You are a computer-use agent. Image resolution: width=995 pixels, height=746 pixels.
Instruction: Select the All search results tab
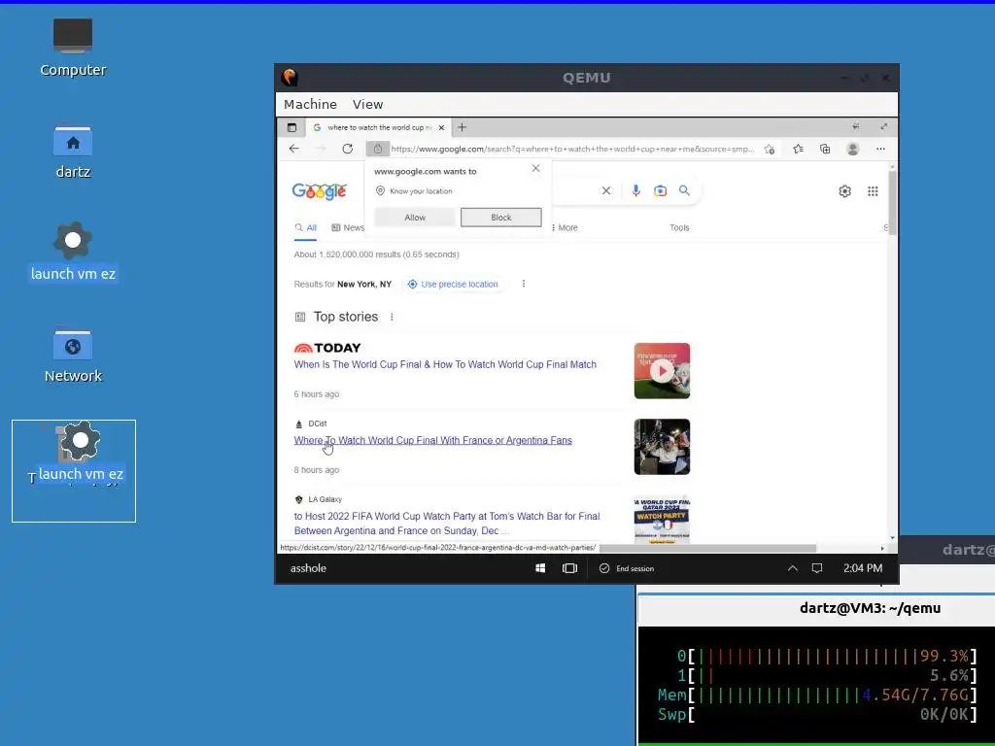click(x=305, y=227)
